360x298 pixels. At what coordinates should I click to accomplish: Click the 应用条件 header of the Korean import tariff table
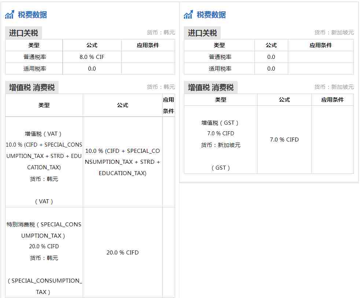[x=148, y=45]
